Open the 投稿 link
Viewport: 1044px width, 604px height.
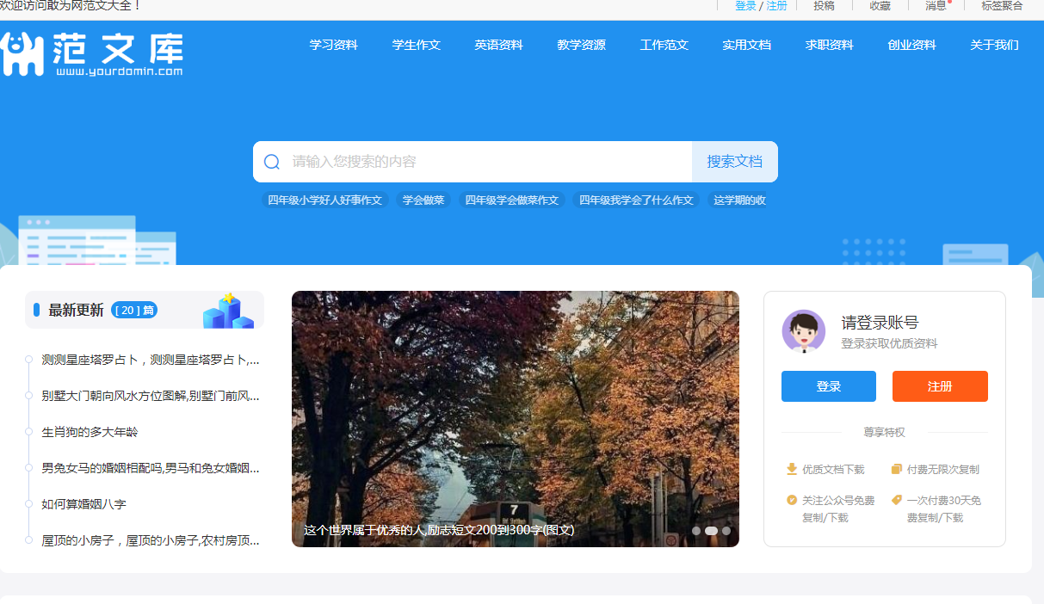[824, 6]
